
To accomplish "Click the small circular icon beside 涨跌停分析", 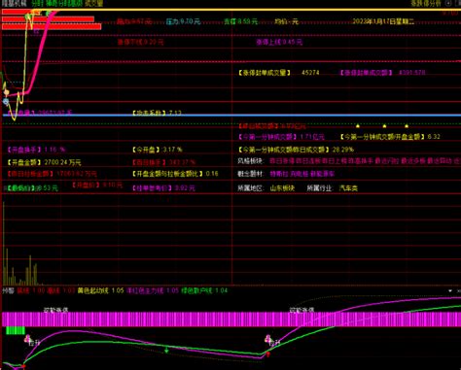I will [x=448, y=3].
